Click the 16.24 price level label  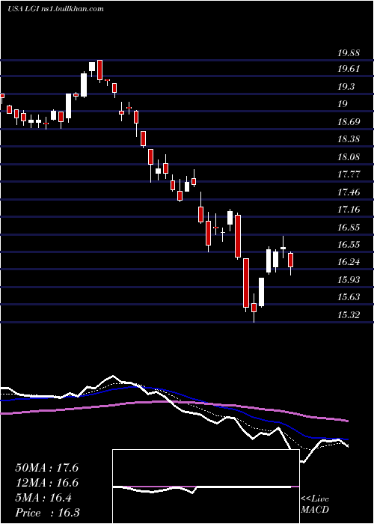tap(349, 262)
